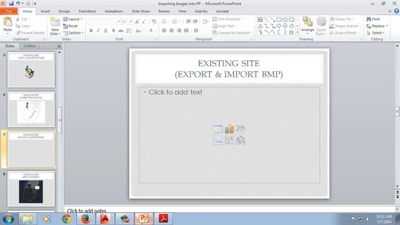Click the Replace button

(377, 26)
